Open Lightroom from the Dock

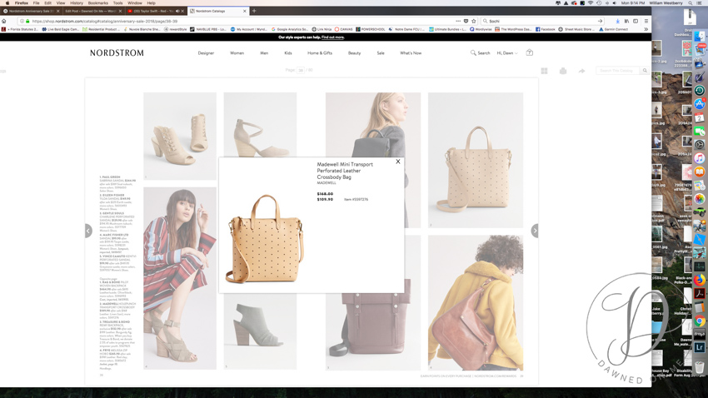[x=700, y=347]
